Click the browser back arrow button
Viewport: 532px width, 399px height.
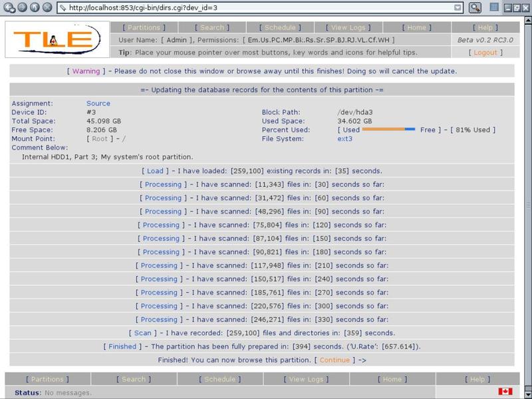click(9, 8)
